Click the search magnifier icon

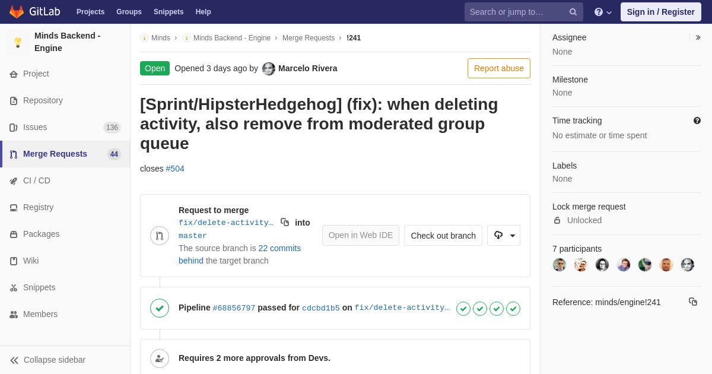[x=573, y=12]
